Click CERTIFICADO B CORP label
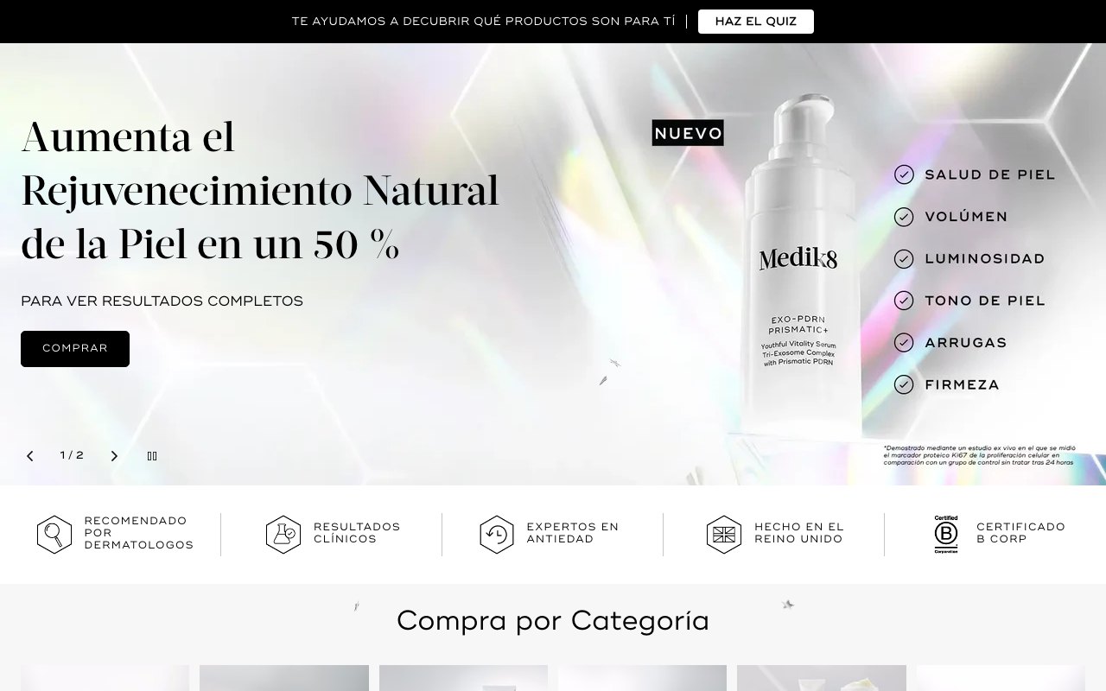This screenshot has height=691, width=1106. tap(1020, 533)
